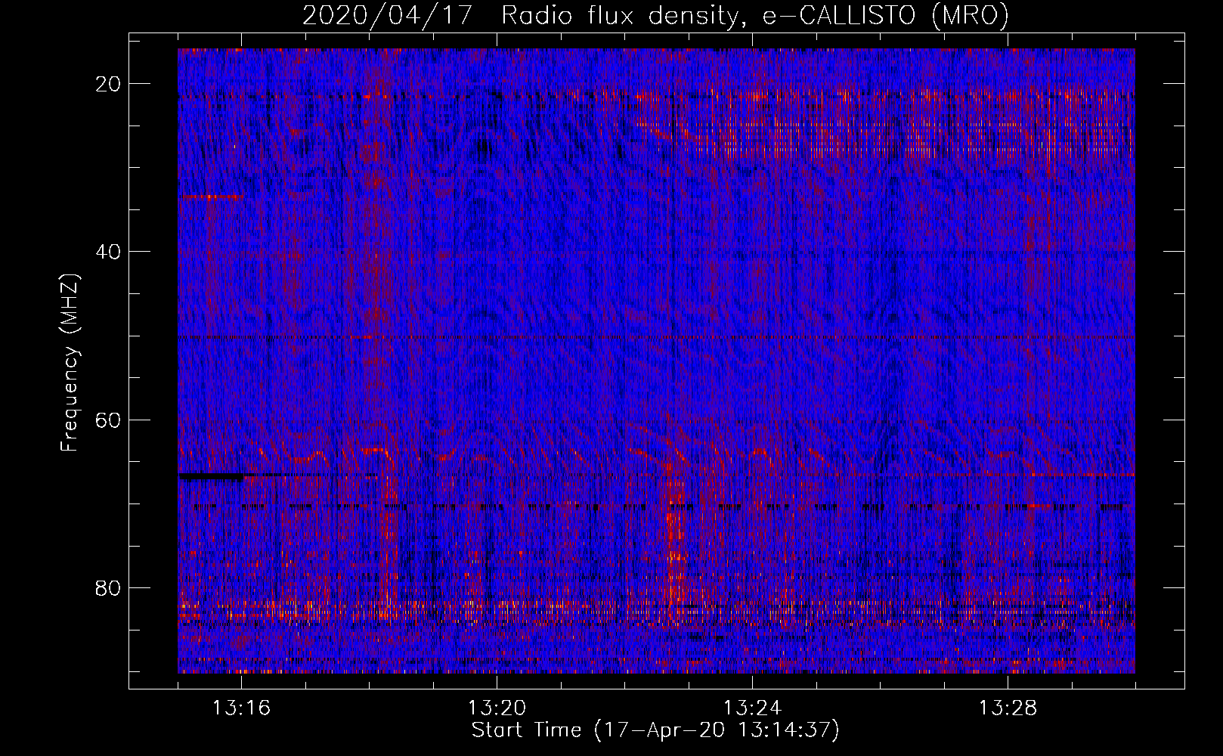
Task: Click the 13:20 time tick label
Action: pyautogui.click(x=497, y=708)
